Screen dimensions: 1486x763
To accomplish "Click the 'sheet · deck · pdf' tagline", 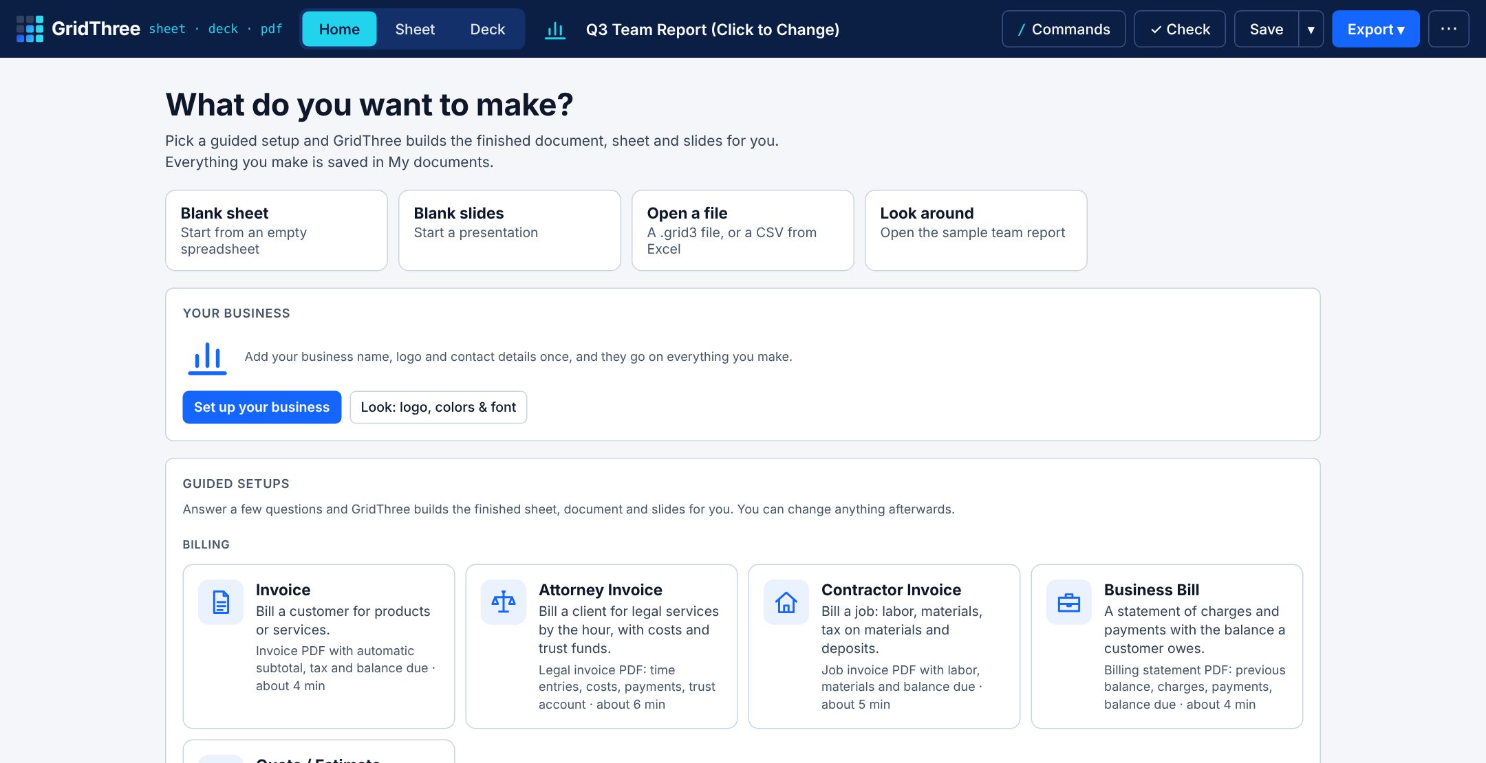I will (215, 29).
